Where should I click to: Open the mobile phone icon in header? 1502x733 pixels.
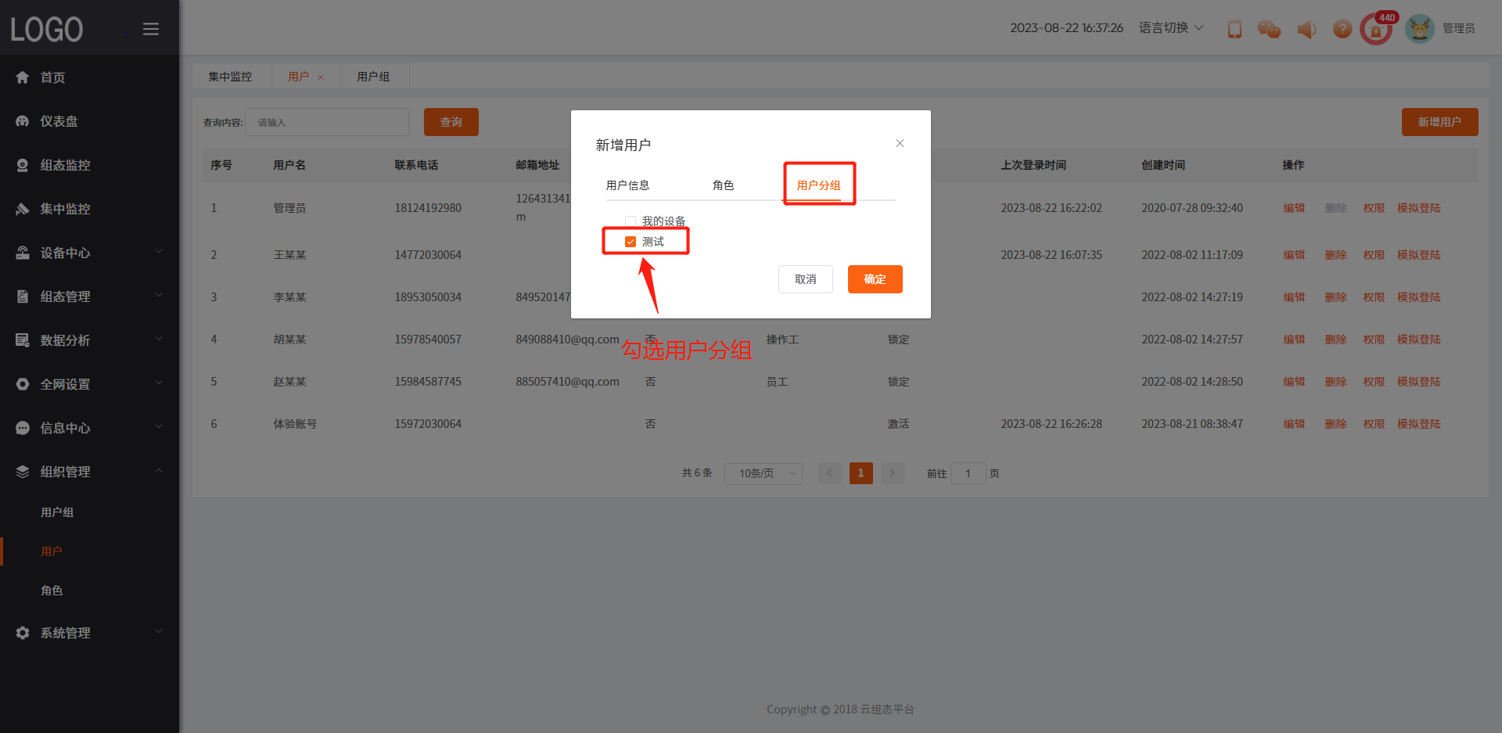click(x=1234, y=29)
